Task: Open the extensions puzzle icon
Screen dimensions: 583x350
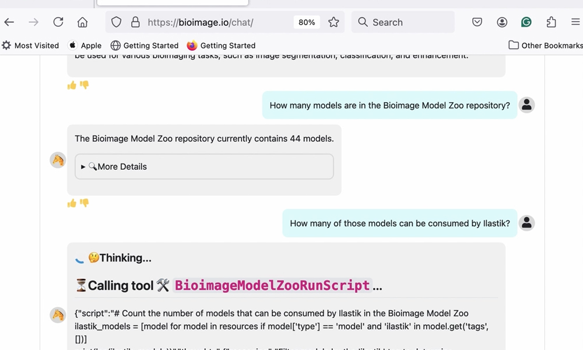Action: pyautogui.click(x=551, y=22)
